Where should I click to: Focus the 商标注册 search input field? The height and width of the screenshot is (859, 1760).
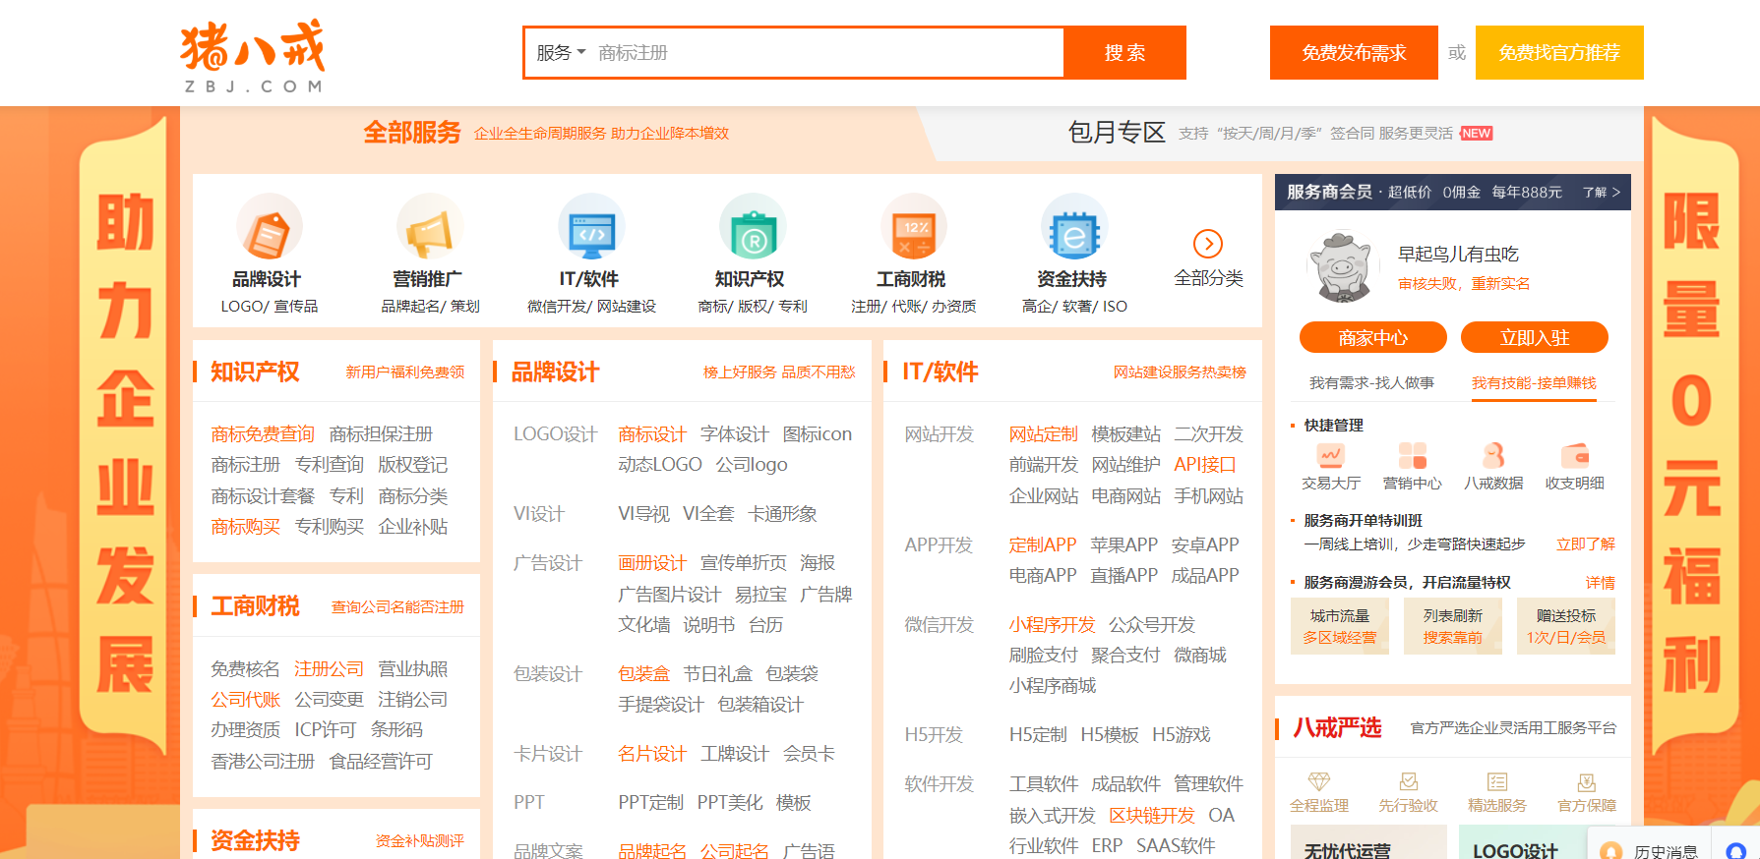[x=826, y=52]
